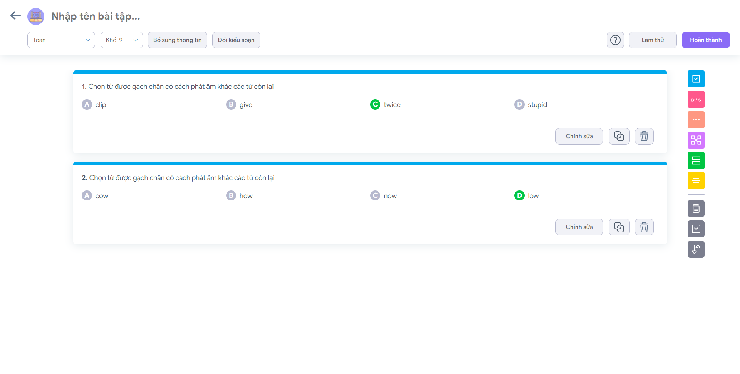Click the exercise name title field
Screen dimensions: 740x374
[96, 16]
